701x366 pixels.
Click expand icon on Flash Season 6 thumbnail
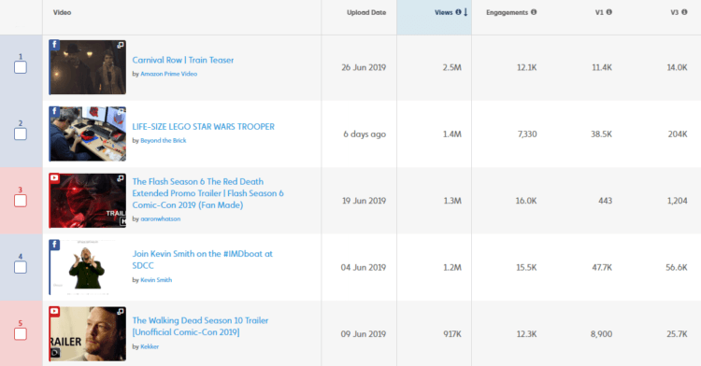coord(121,178)
